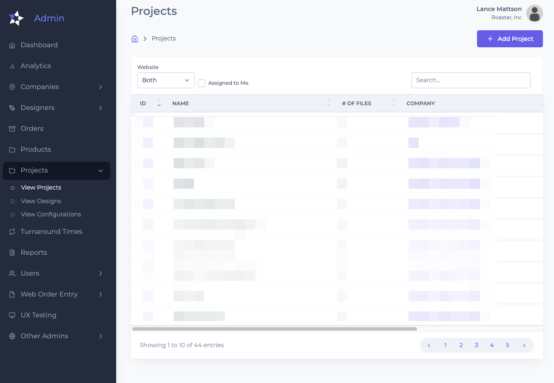Click the Orders archive box icon
Viewport: 554px width, 383px height.
[12, 129]
